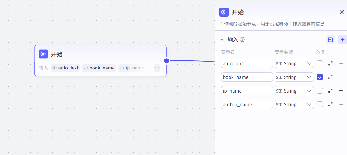Click the import variables icon in input header
The height and width of the screenshot is (155, 347).
click(330, 40)
